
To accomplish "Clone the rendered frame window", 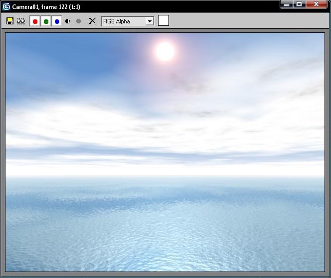I will point(21,21).
